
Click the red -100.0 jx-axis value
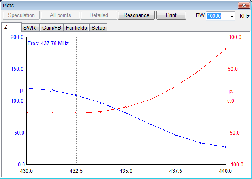click(x=236, y=164)
